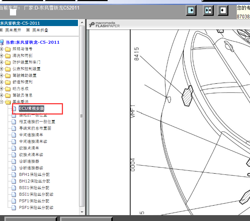Expand the 清洗和雨刮 node plus sign
The height and width of the screenshot is (221, 250).
[x=1, y=56]
